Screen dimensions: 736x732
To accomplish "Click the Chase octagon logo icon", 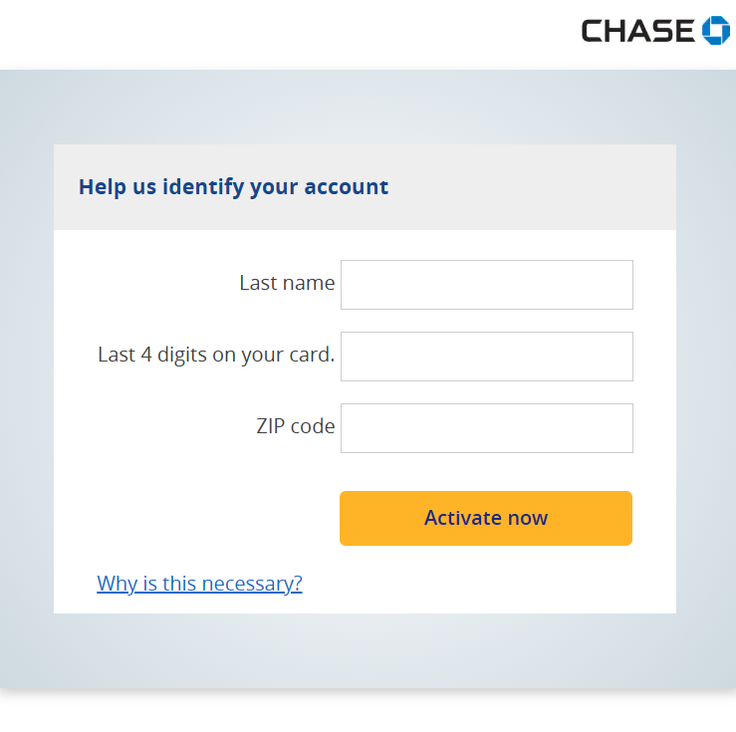I will pyautogui.click(x=715, y=31).
